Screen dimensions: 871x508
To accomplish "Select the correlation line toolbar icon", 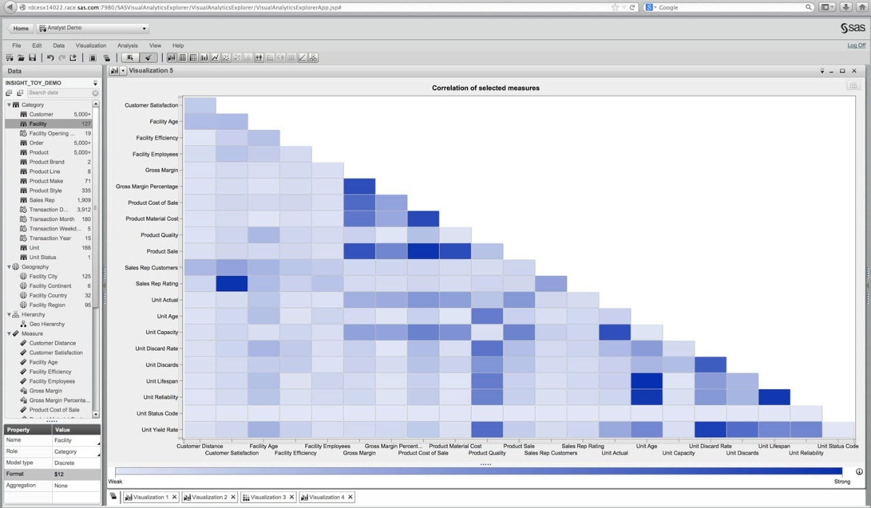I will [302, 58].
